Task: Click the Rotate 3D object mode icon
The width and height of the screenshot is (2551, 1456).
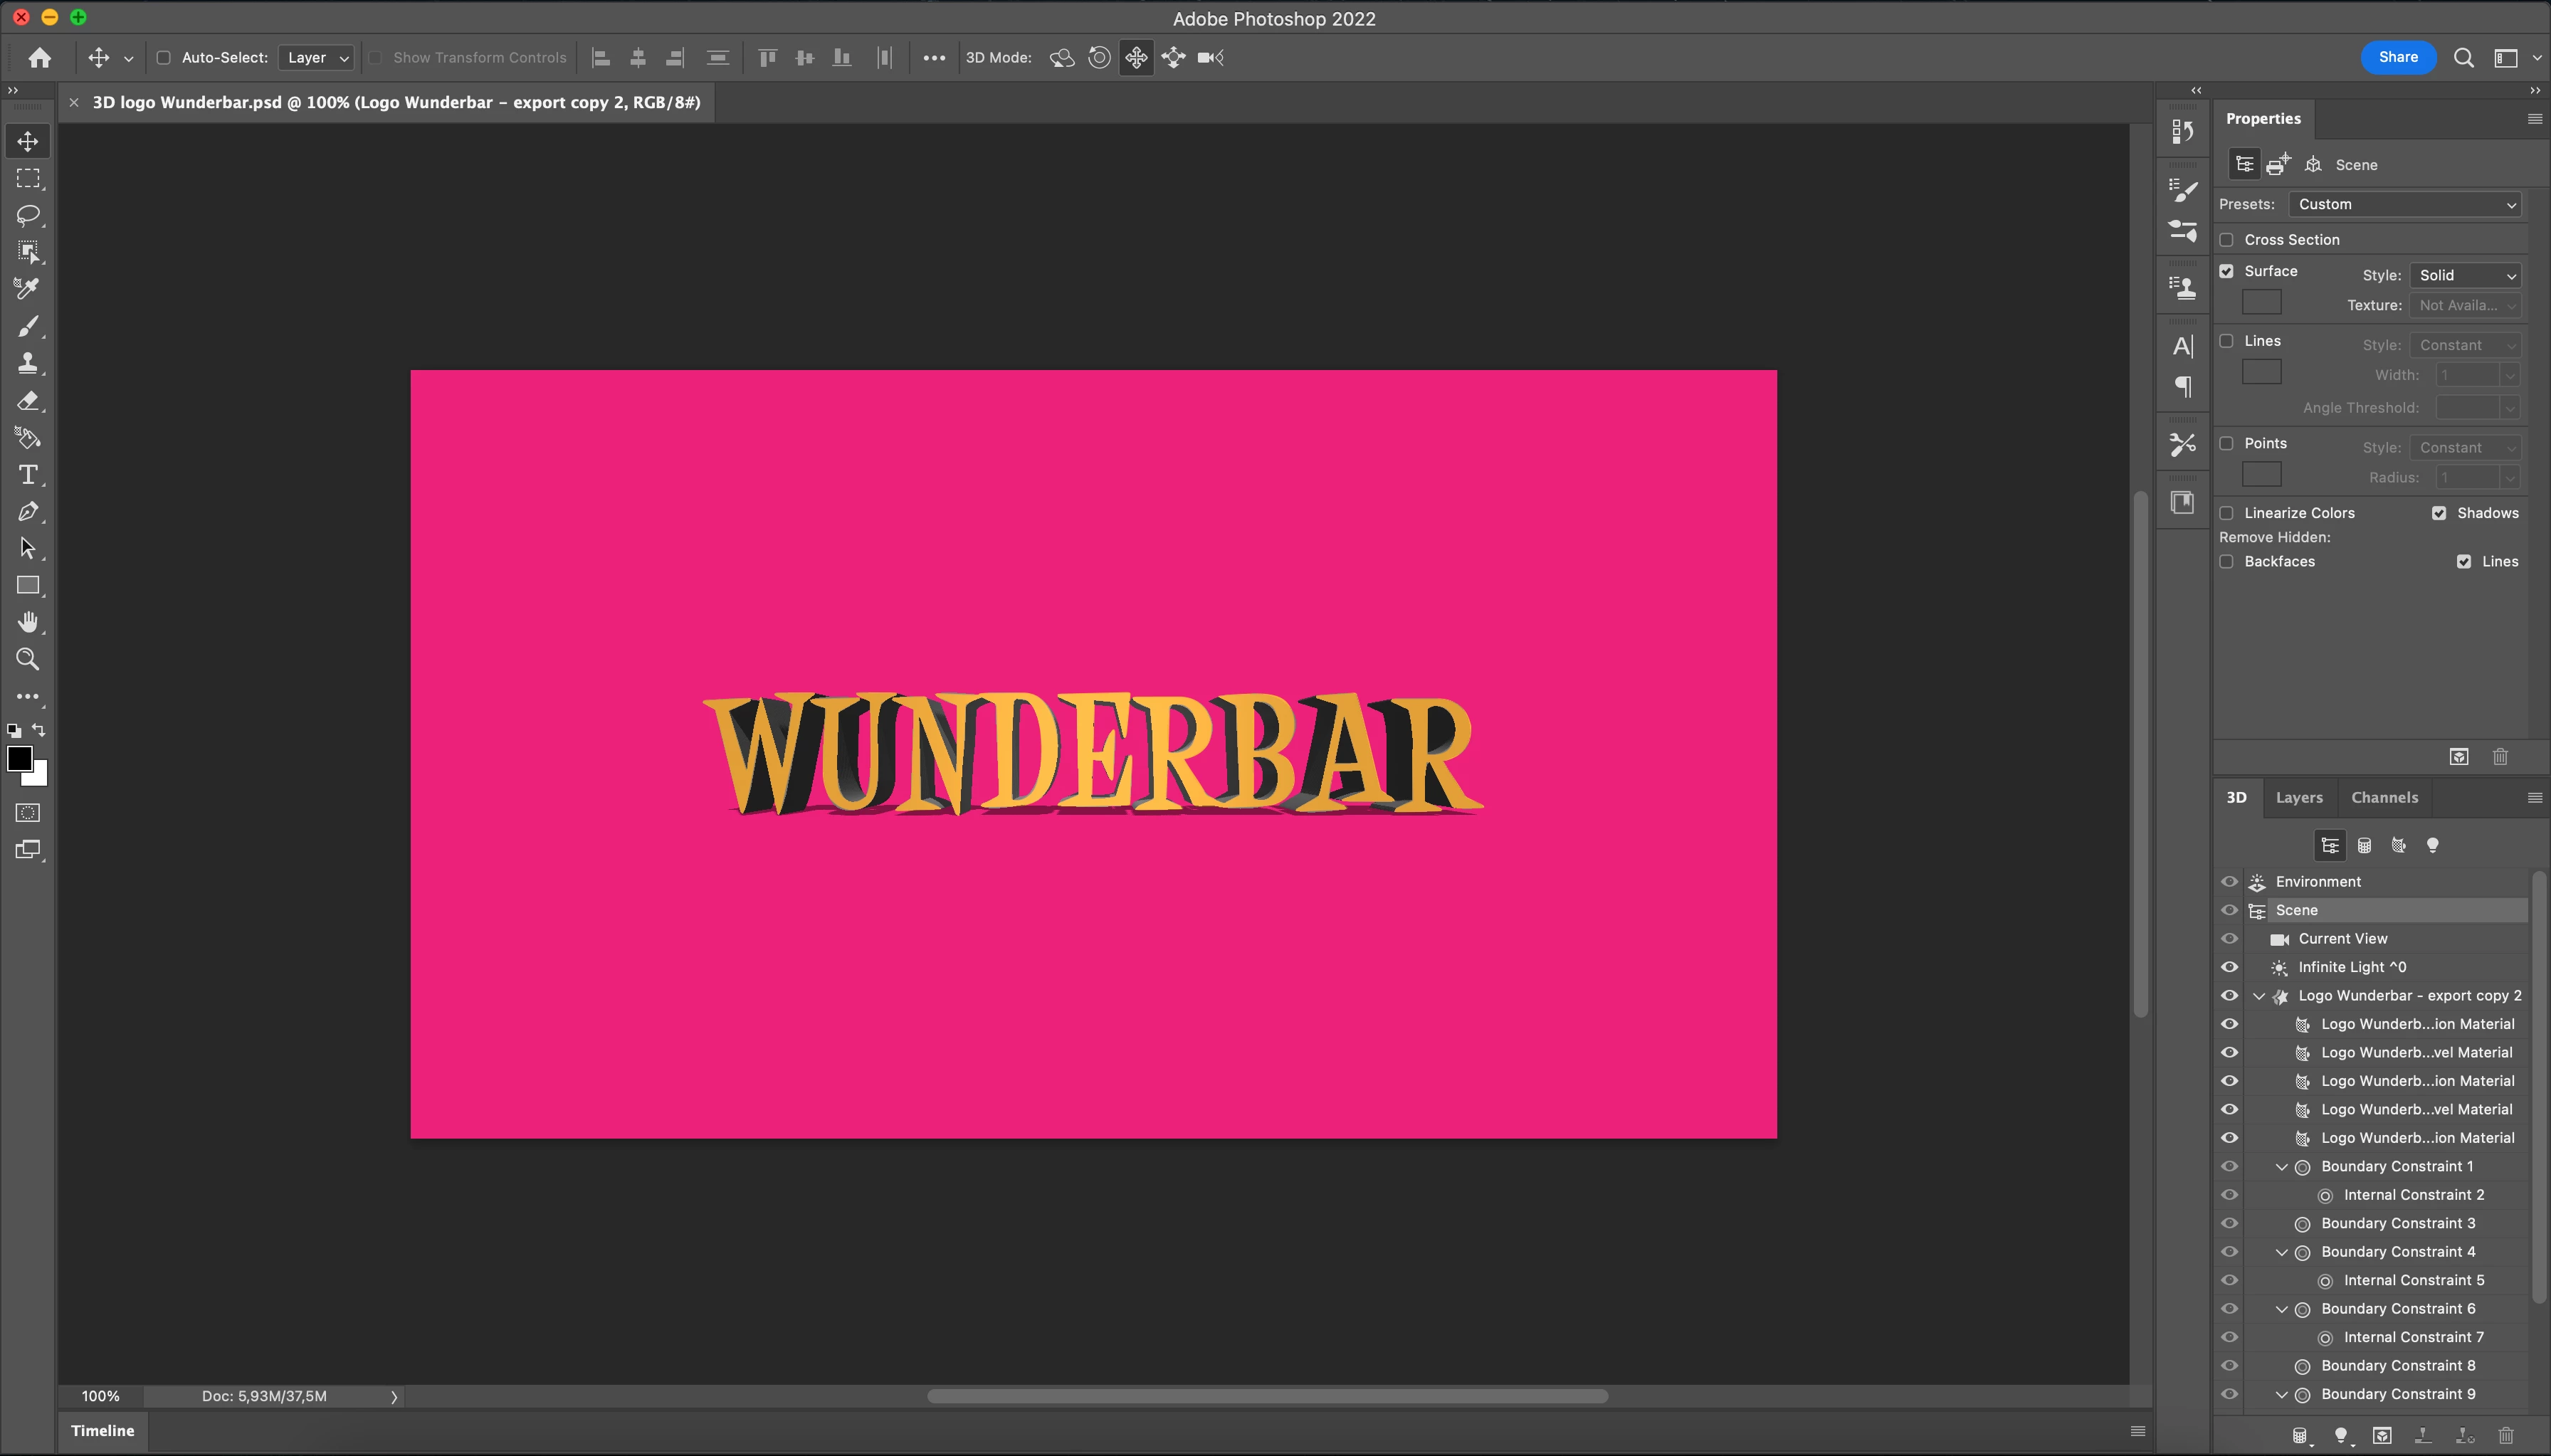Action: (1062, 58)
